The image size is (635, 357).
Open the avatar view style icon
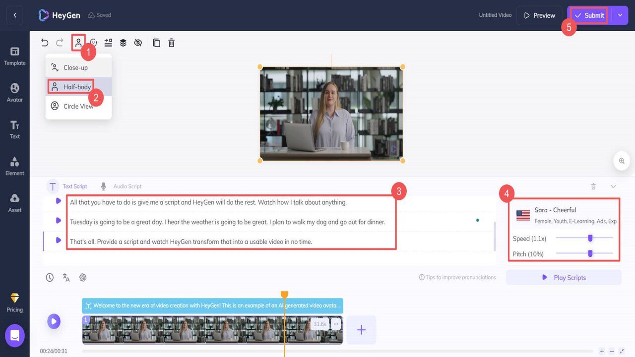pos(78,43)
